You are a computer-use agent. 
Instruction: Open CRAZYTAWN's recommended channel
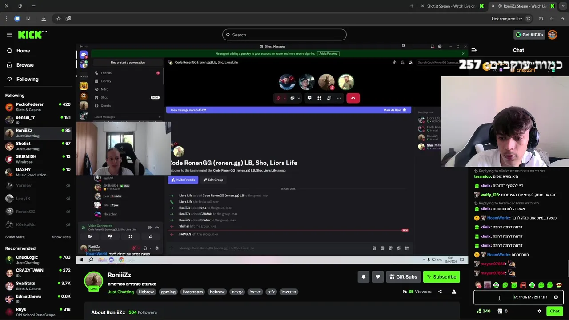[x=38, y=273]
